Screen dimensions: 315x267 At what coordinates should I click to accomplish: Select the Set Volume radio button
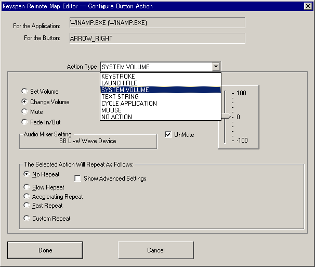(24, 92)
